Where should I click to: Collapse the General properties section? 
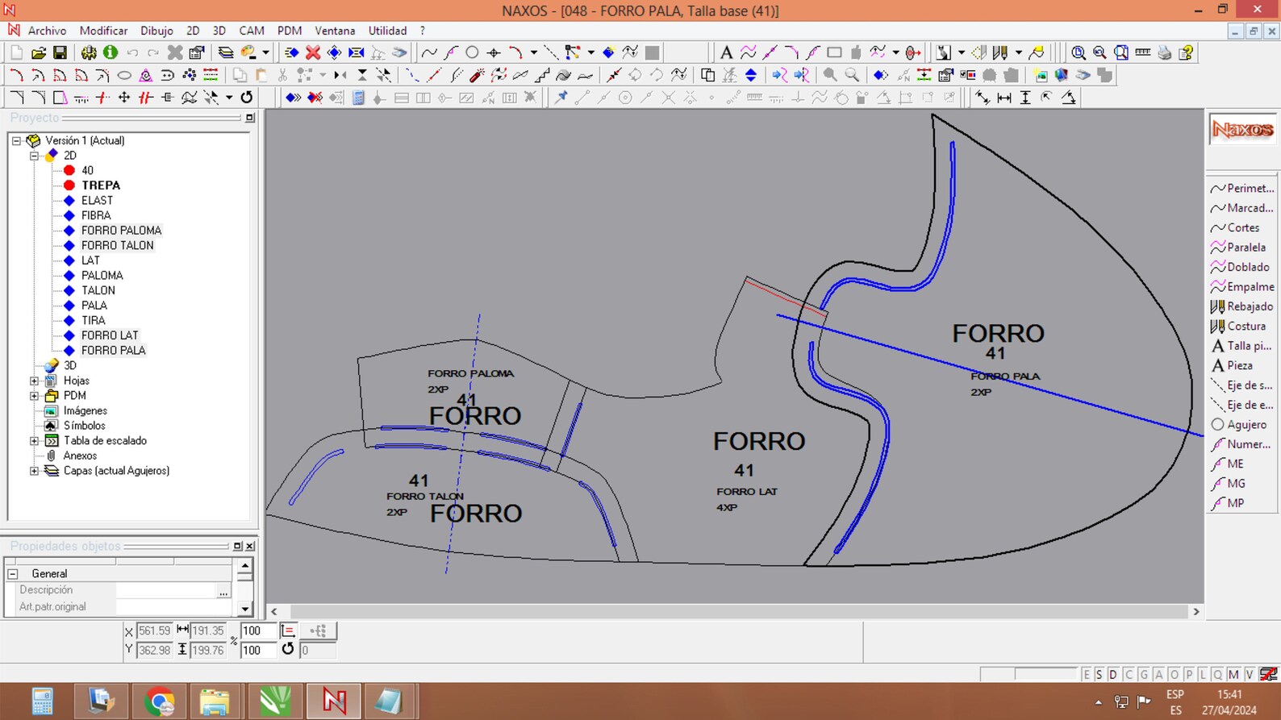tap(13, 574)
